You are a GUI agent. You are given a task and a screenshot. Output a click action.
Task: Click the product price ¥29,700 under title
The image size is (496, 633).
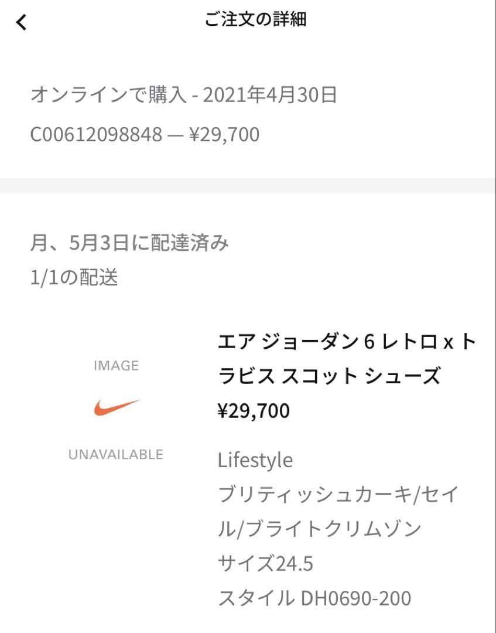click(x=254, y=411)
